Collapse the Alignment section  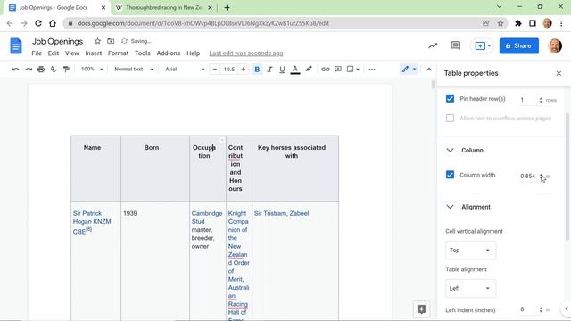450,207
